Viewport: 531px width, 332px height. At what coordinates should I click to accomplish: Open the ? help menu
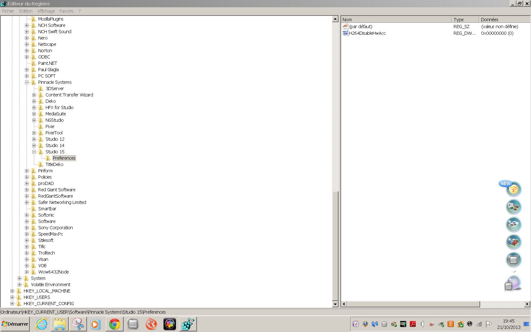tap(80, 11)
